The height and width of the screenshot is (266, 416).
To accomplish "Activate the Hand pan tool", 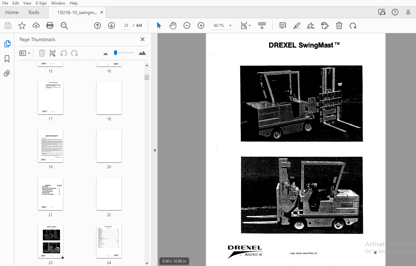I will pos(173,26).
